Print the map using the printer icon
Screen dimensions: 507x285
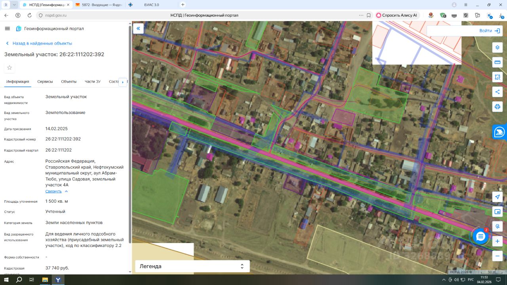point(497,106)
